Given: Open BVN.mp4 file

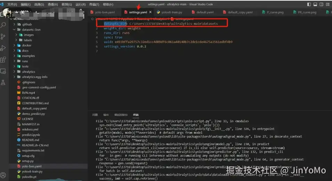Looking at the screenshot, I should click(x=28, y=93).
